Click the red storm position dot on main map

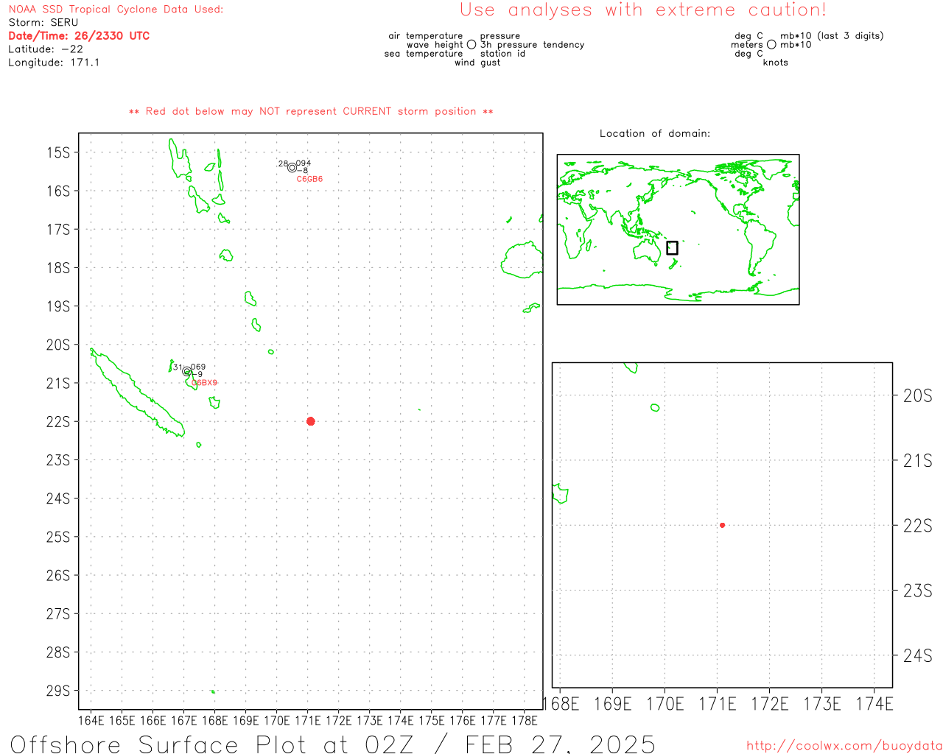[310, 421]
